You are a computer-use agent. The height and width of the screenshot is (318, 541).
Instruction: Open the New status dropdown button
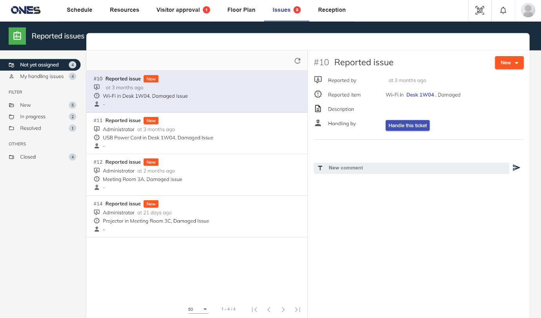click(x=509, y=63)
